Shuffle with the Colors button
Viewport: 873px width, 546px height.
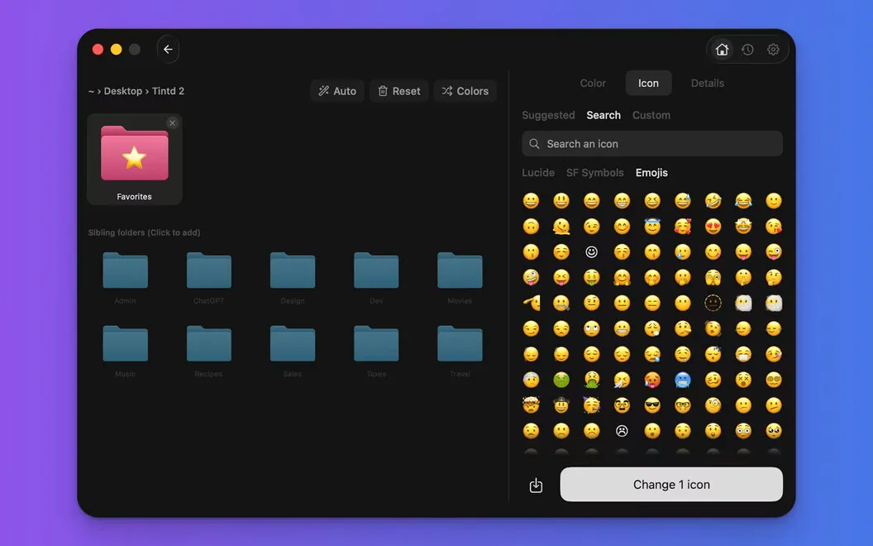click(465, 91)
